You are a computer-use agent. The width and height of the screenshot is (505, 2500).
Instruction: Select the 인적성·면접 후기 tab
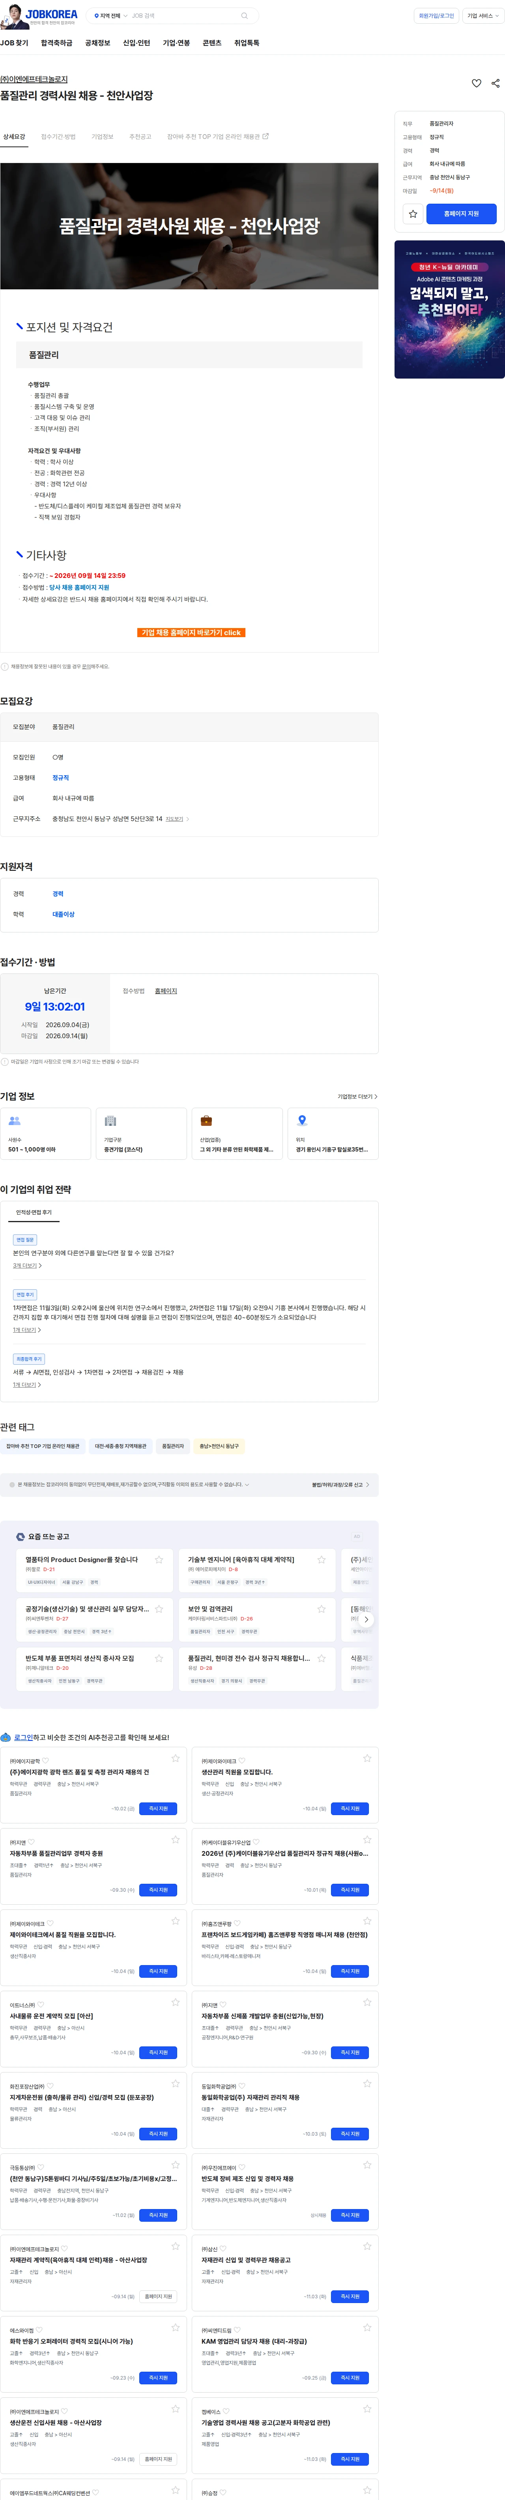(34, 1212)
